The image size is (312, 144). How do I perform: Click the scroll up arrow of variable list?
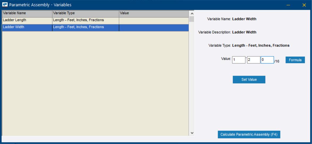(192, 14)
